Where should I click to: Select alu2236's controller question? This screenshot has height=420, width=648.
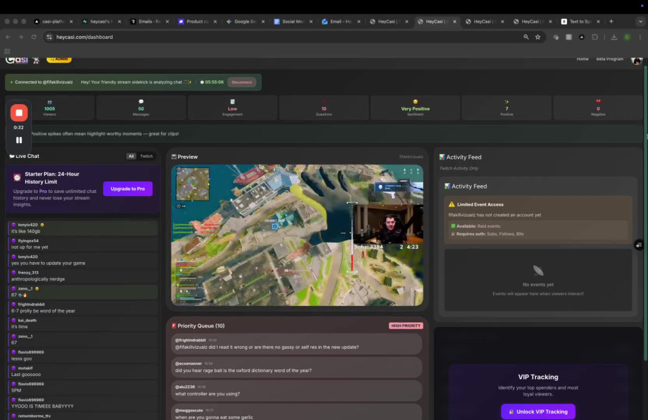pyautogui.click(x=296, y=390)
